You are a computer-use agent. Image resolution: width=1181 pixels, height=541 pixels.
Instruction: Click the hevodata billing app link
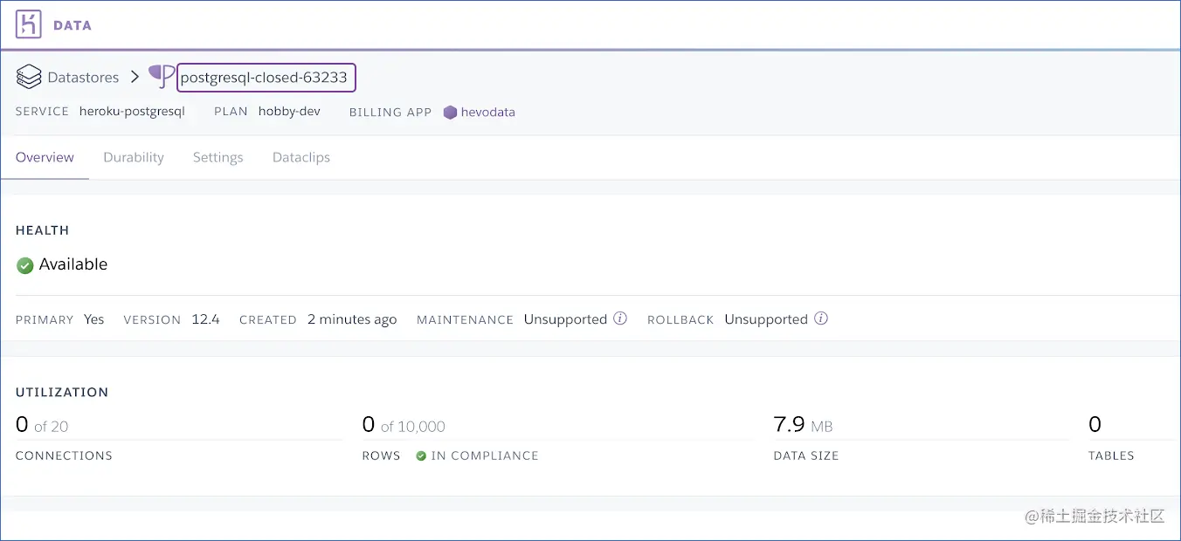[488, 112]
